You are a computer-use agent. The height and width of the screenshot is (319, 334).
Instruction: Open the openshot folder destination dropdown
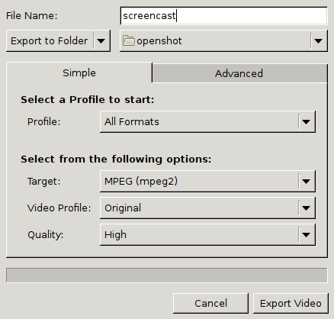(x=223, y=40)
